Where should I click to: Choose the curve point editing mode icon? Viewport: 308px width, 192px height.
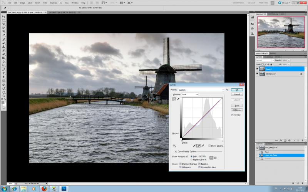click(x=174, y=99)
